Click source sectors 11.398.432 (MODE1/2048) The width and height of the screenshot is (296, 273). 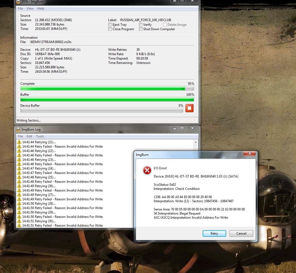54,20
